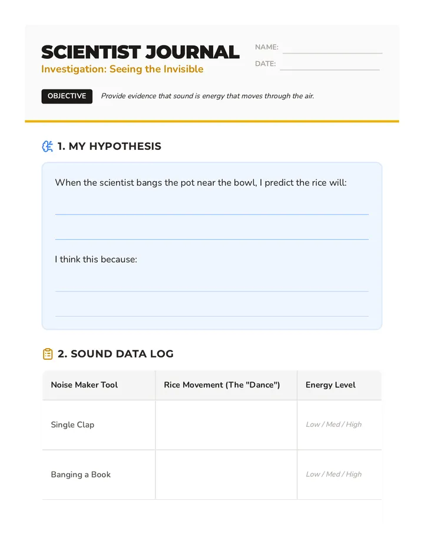Click the second prediction answer line
Image resolution: width=424 pixels, height=548 pixels.
tap(212, 239)
